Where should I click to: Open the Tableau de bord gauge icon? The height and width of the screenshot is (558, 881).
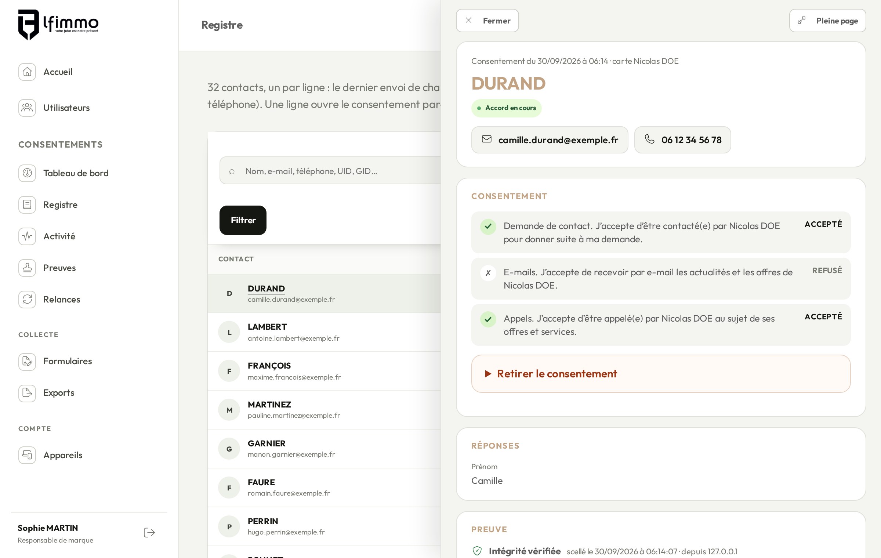click(27, 173)
